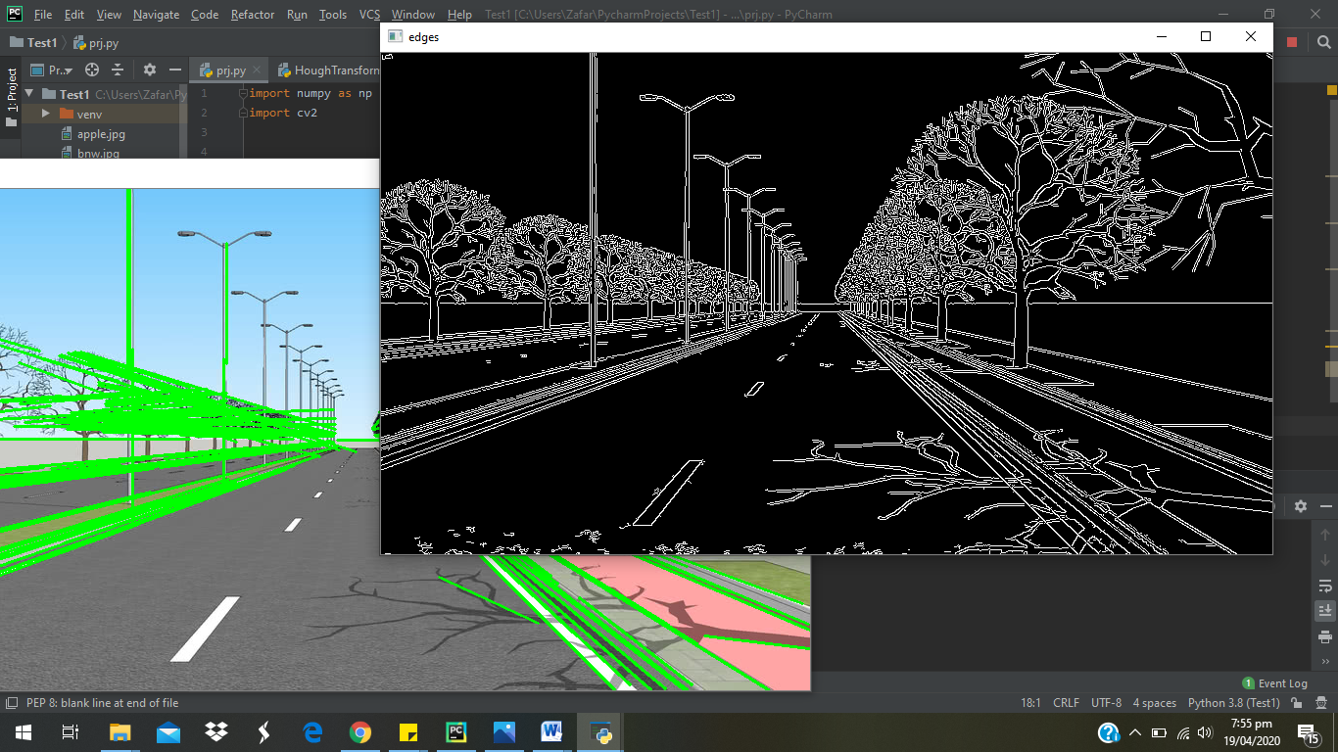This screenshot has height=752, width=1338.
Task: Click the Select Opened File crosshair icon
Action: (91, 69)
